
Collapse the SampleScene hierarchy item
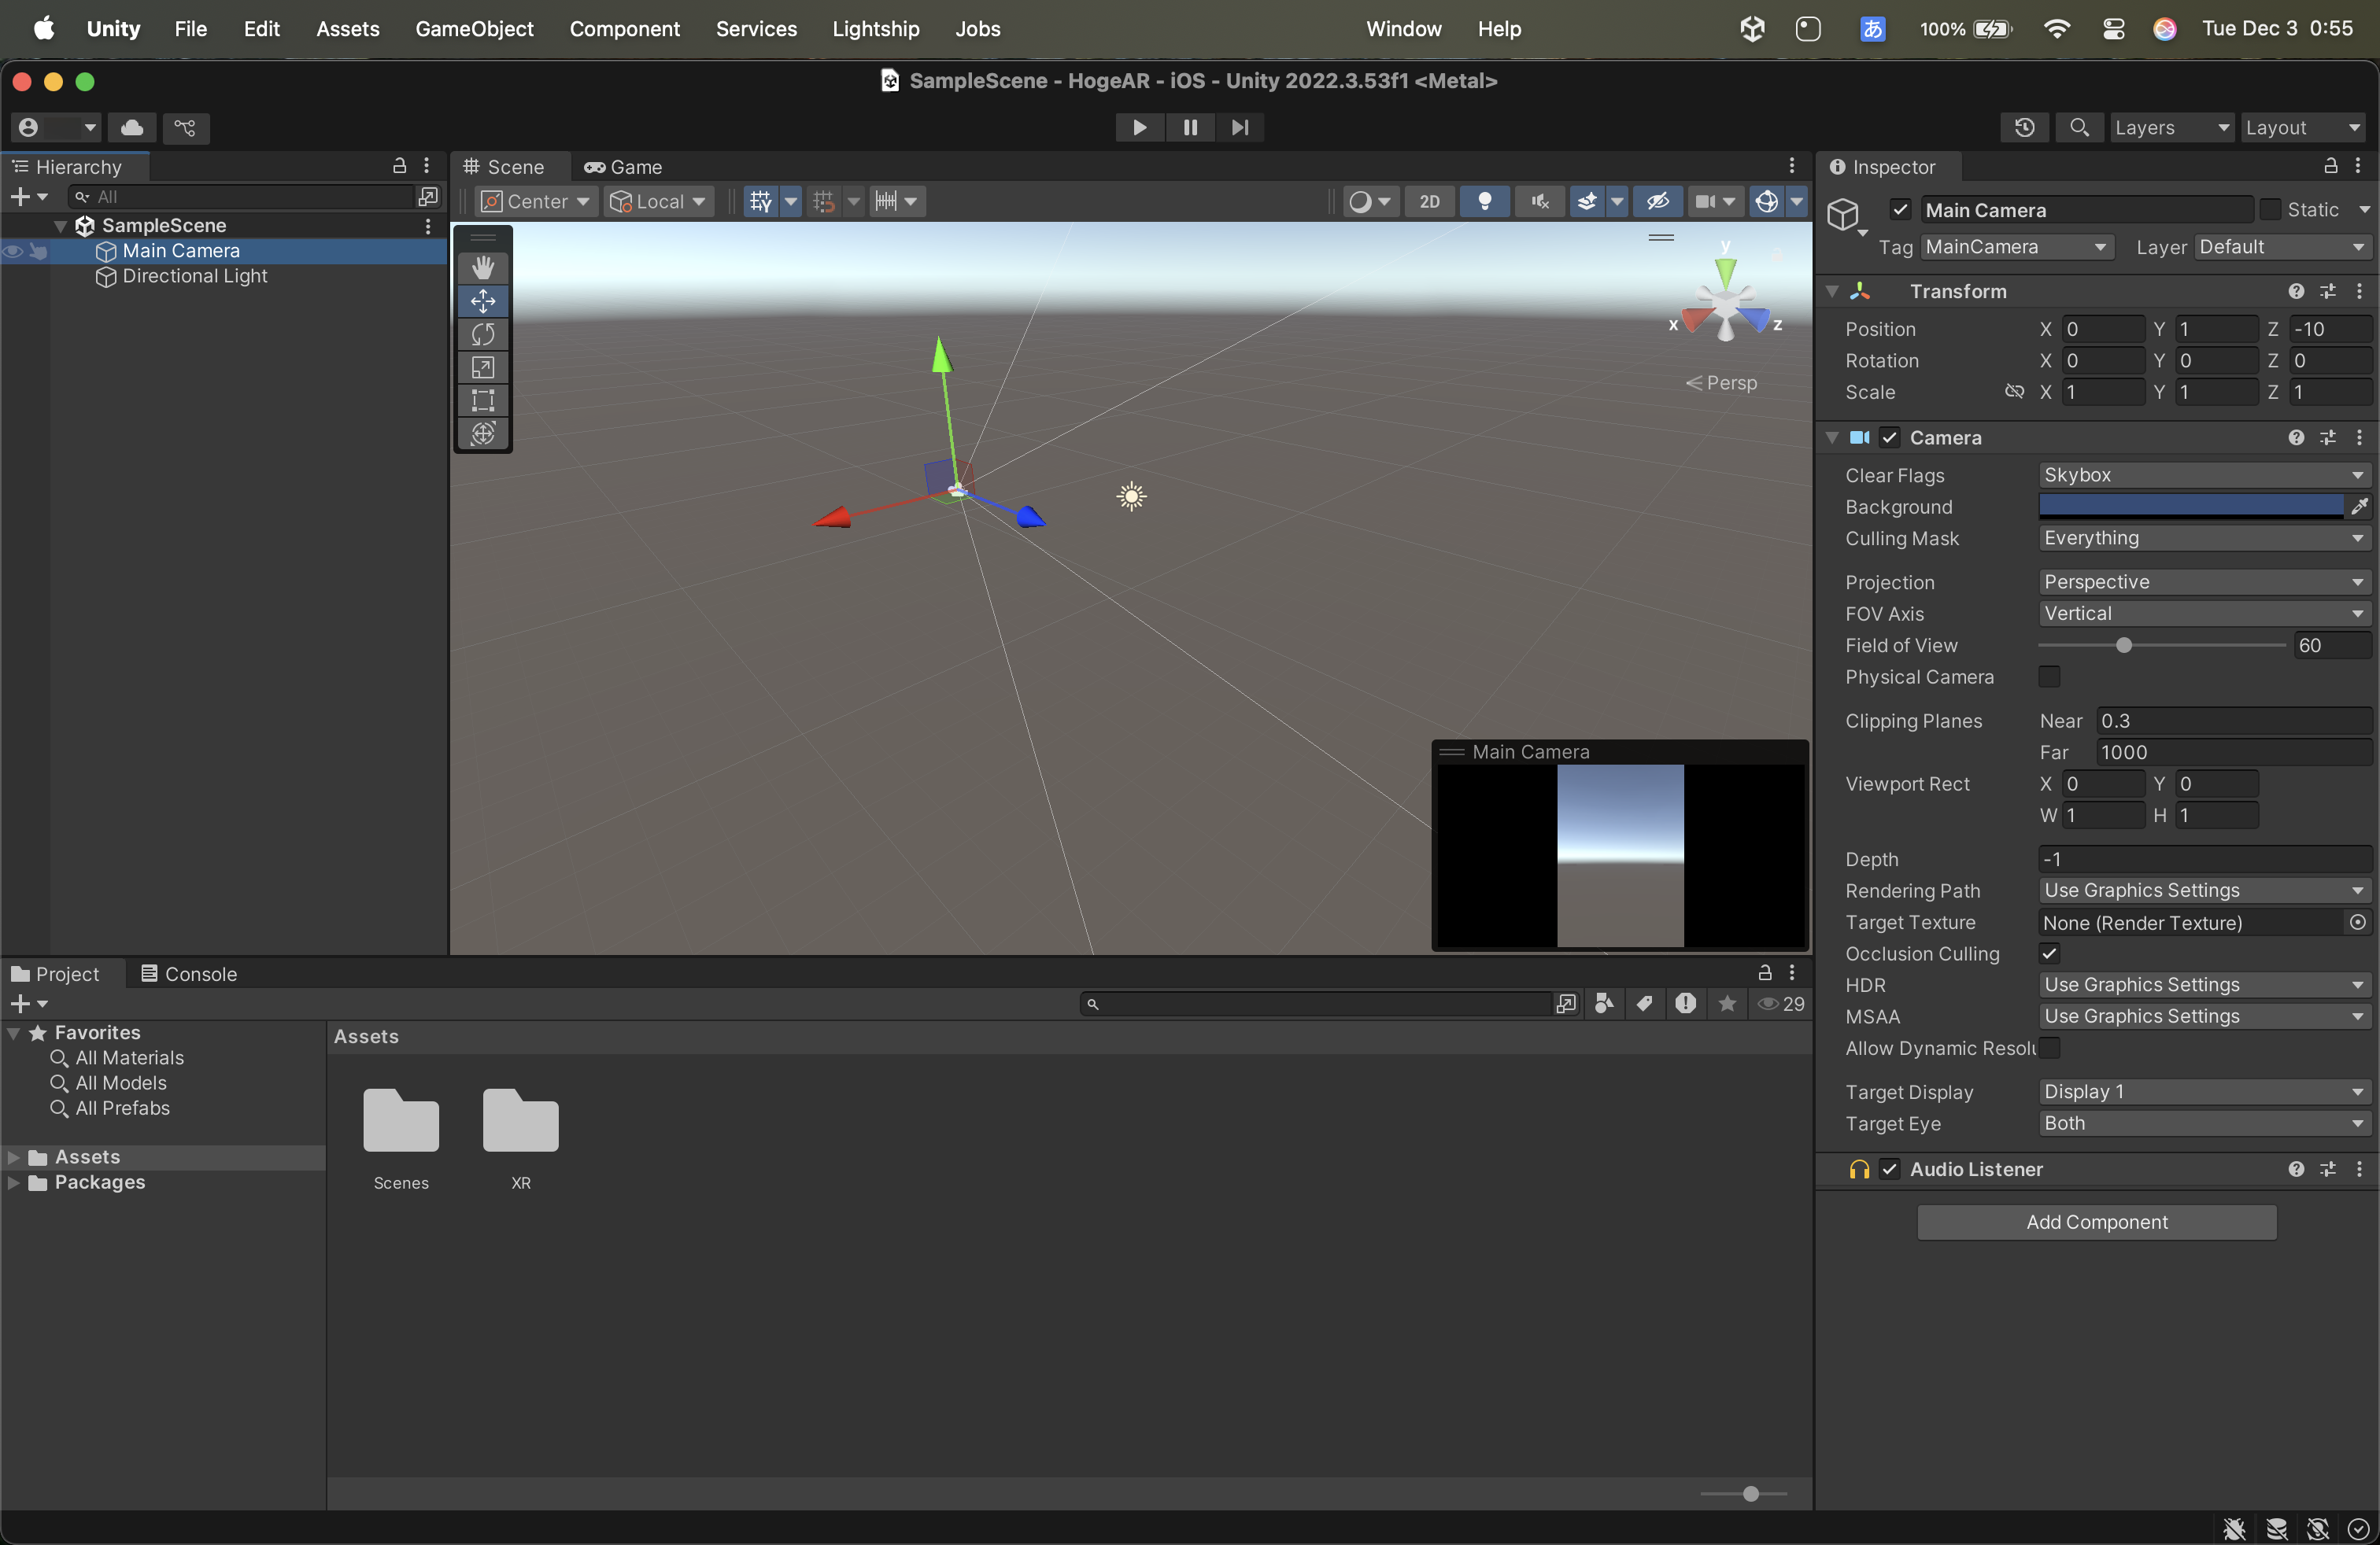click(60, 226)
